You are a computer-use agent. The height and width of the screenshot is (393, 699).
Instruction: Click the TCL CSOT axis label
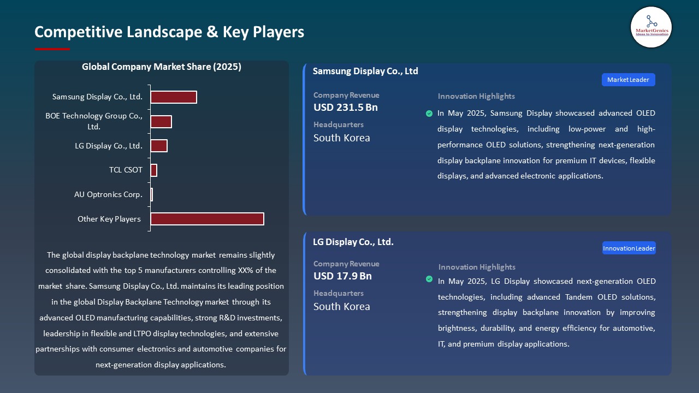126,170
